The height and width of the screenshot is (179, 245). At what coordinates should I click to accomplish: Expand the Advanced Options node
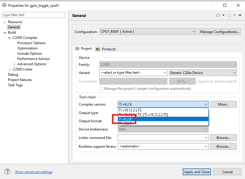pyautogui.click(x=14, y=64)
